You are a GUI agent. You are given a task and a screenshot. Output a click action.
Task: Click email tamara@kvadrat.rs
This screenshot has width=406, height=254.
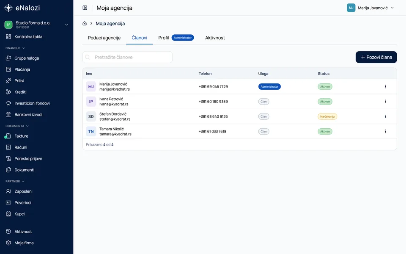(x=115, y=134)
